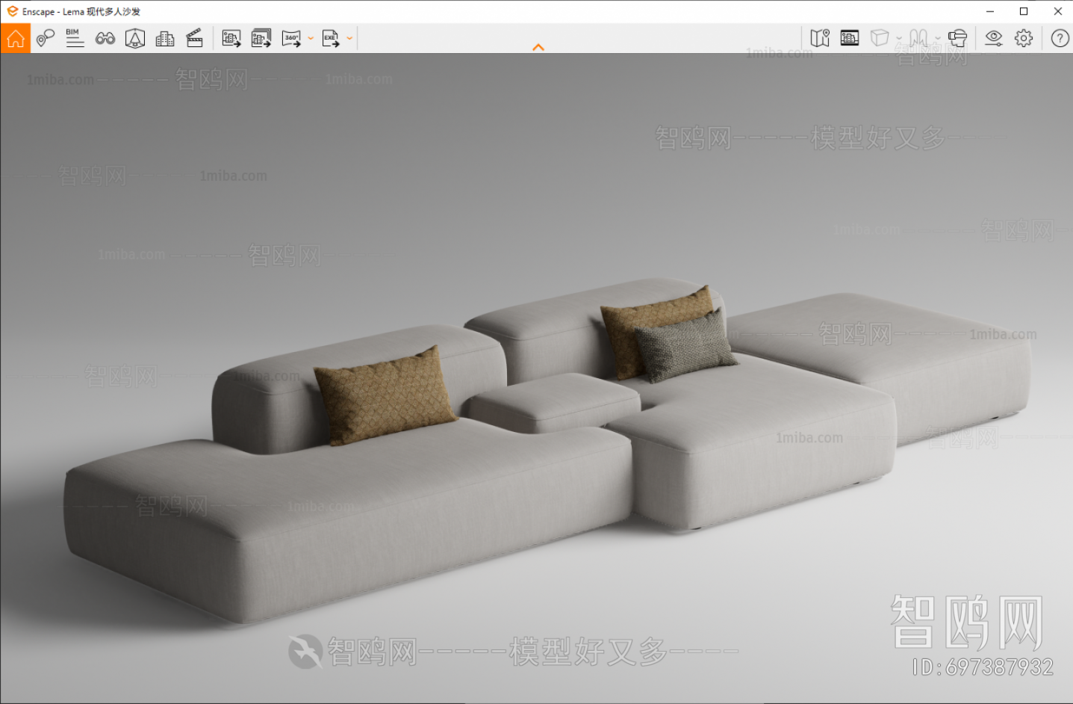The image size is (1073, 704).
Task: Click the Enscape logo in the title bar
Action: [x=12, y=11]
